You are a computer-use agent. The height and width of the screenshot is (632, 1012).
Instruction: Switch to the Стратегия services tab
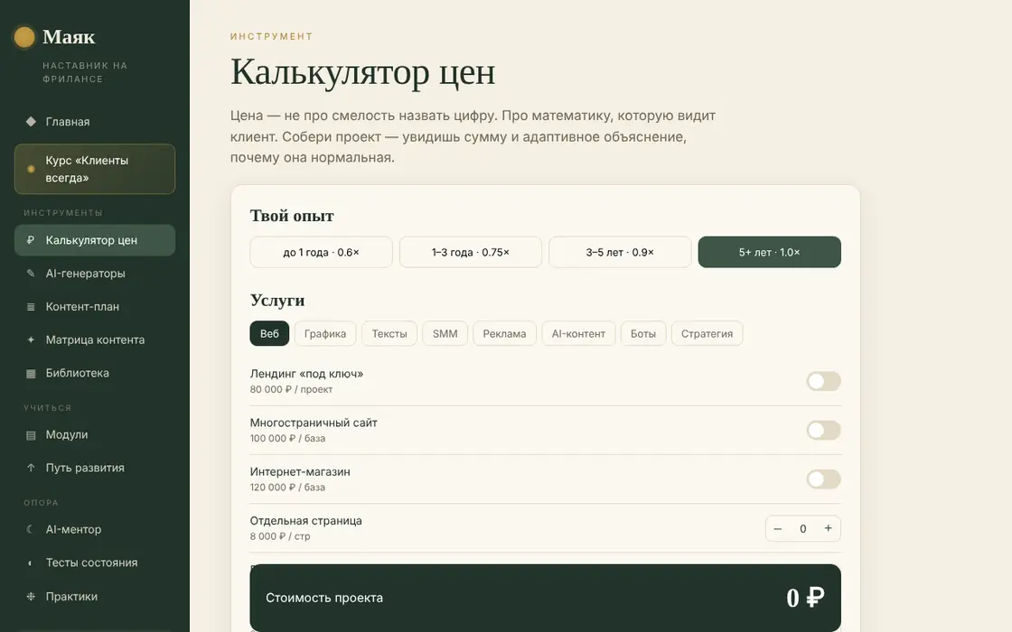point(707,333)
